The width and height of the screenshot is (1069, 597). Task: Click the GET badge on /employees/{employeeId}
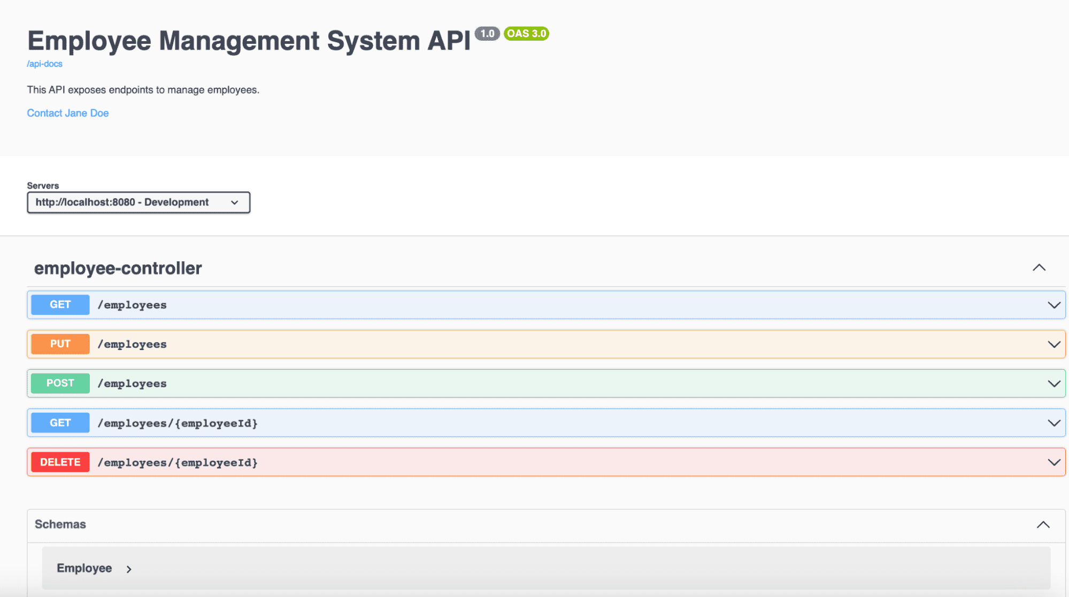59,422
